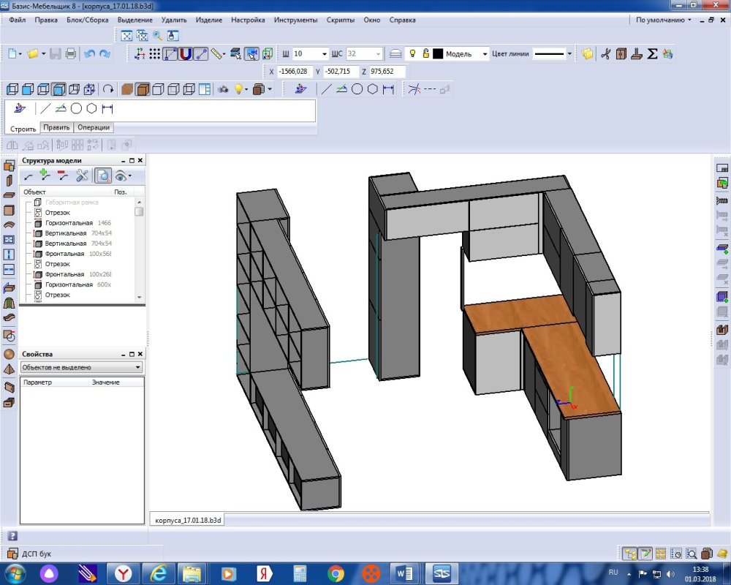731x585 pixels.
Task: Click the undo arrow icon
Action: coord(89,54)
